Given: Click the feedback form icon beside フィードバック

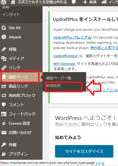Looking at the screenshot, I should click(x=4, y=114).
